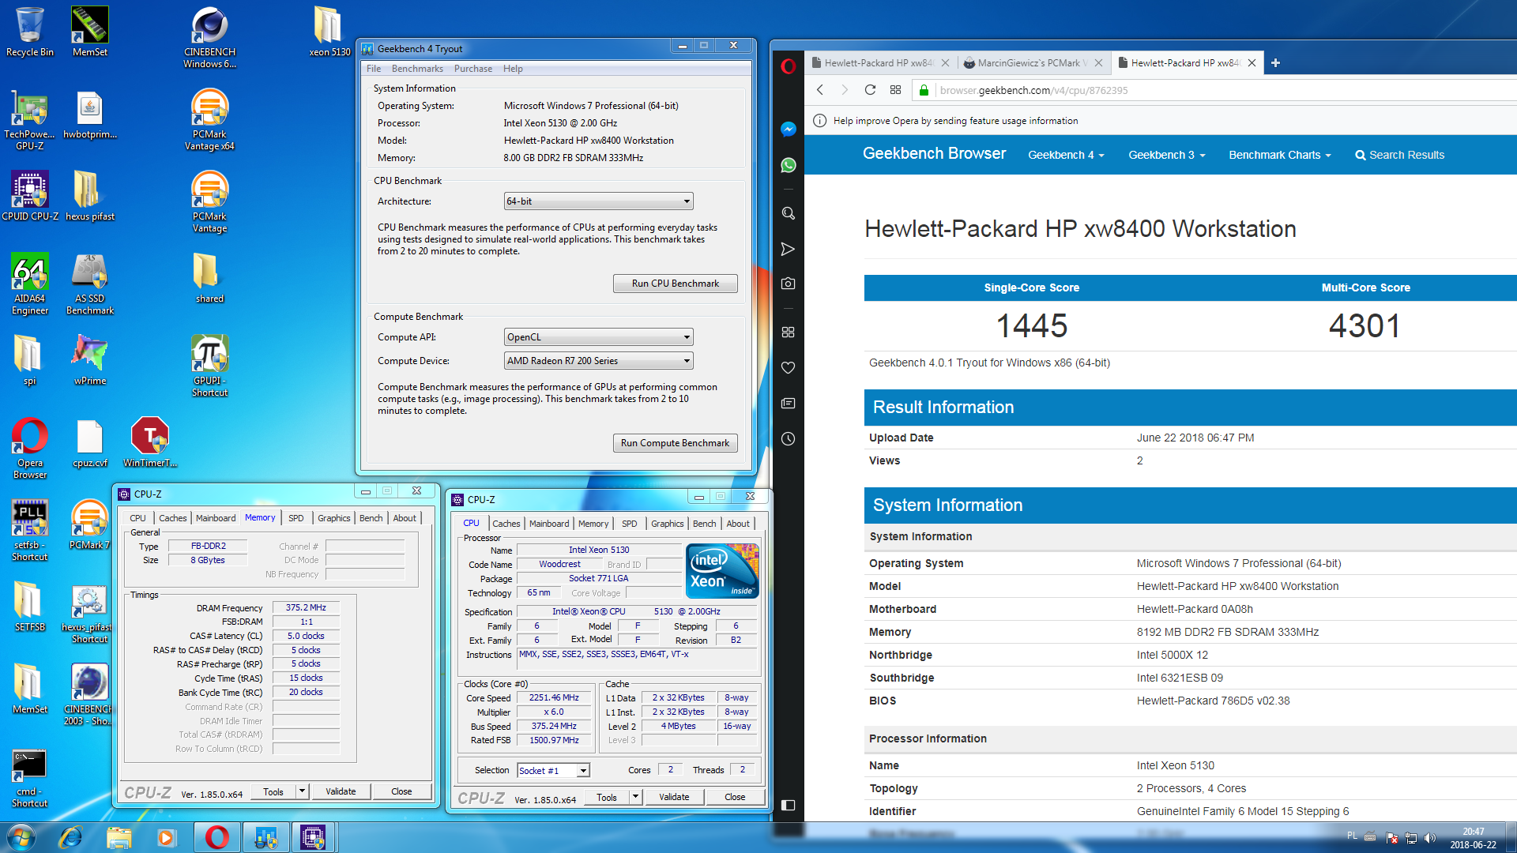
Task: Go back in Opera browser
Action: tap(820, 90)
